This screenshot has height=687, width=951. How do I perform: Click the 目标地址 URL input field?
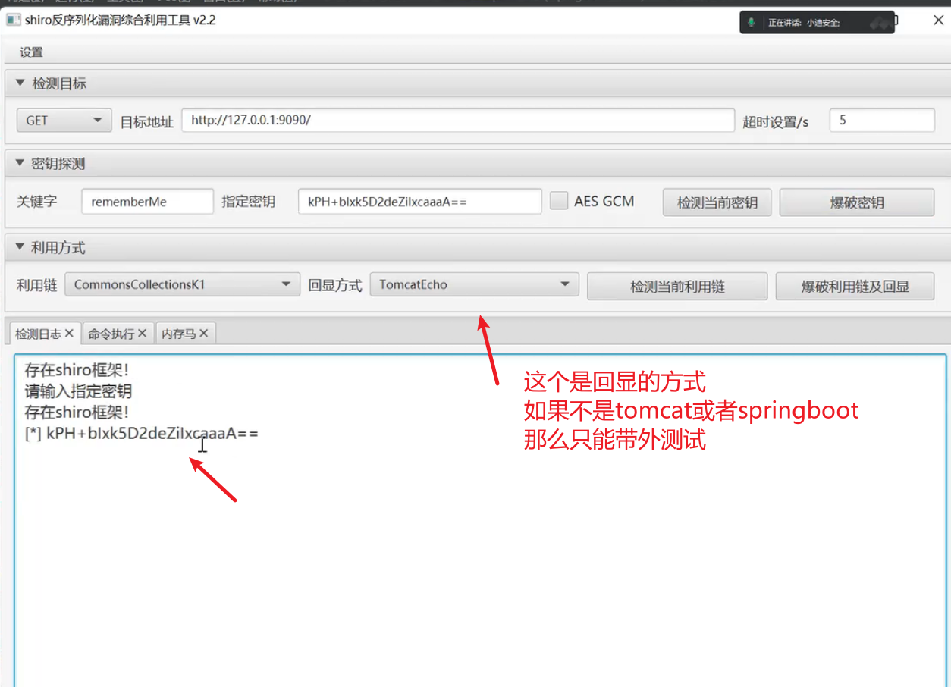(x=458, y=121)
